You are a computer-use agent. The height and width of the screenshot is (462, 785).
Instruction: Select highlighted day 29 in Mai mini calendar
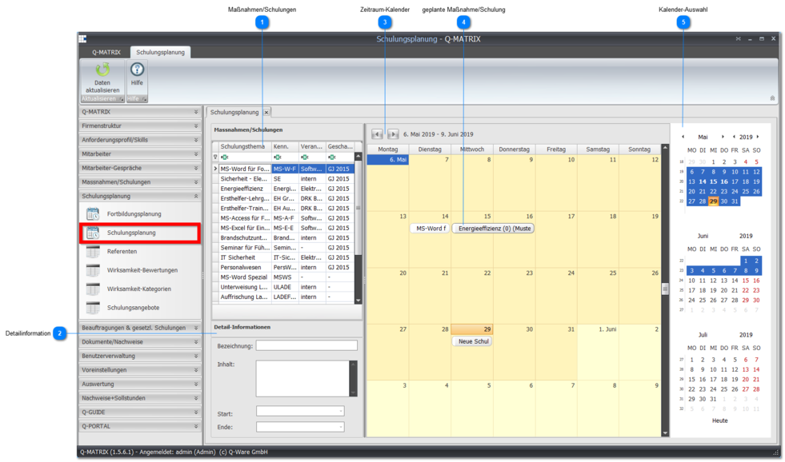(713, 201)
